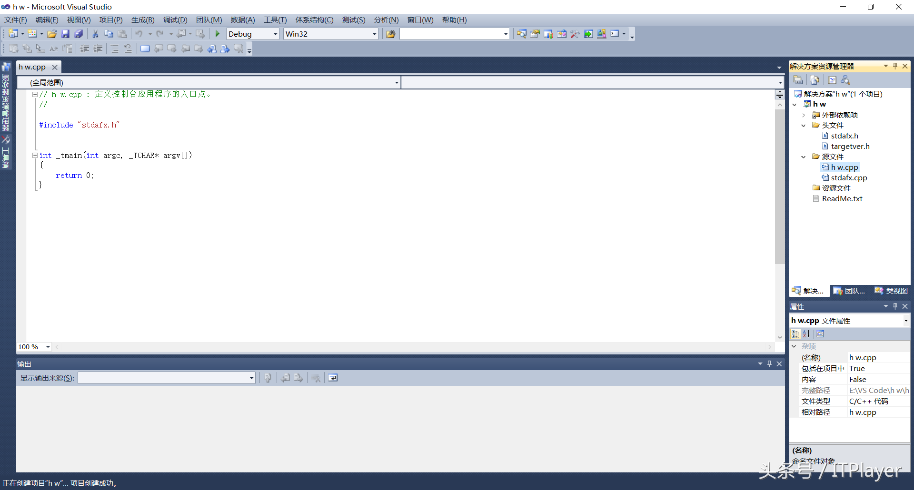Open the 生成(B) menu
The height and width of the screenshot is (490, 914).
(143, 20)
